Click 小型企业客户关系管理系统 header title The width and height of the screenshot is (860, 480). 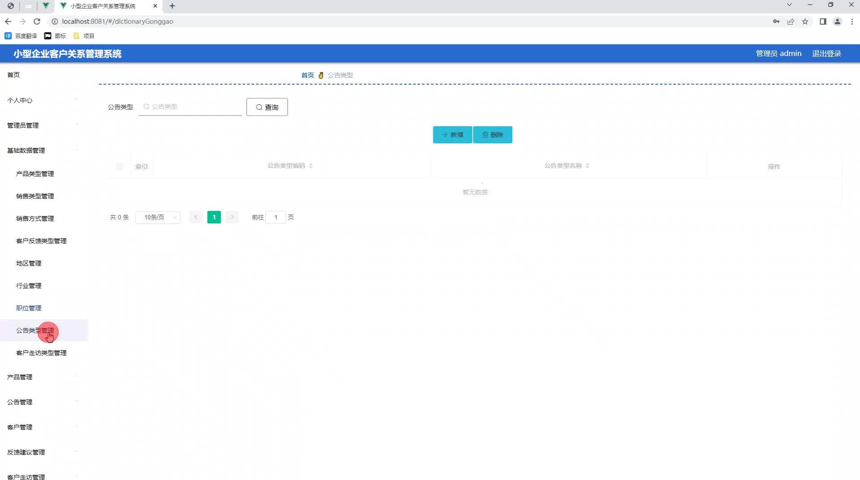point(68,54)
